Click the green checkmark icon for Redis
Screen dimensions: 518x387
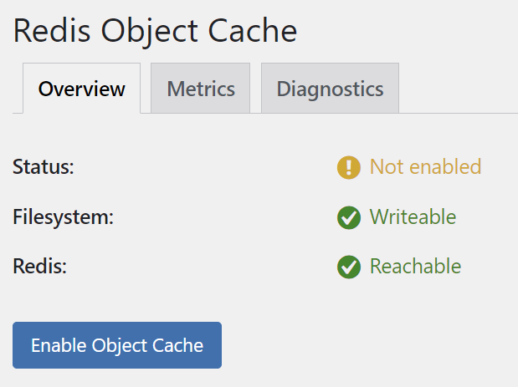click(348, 267)
